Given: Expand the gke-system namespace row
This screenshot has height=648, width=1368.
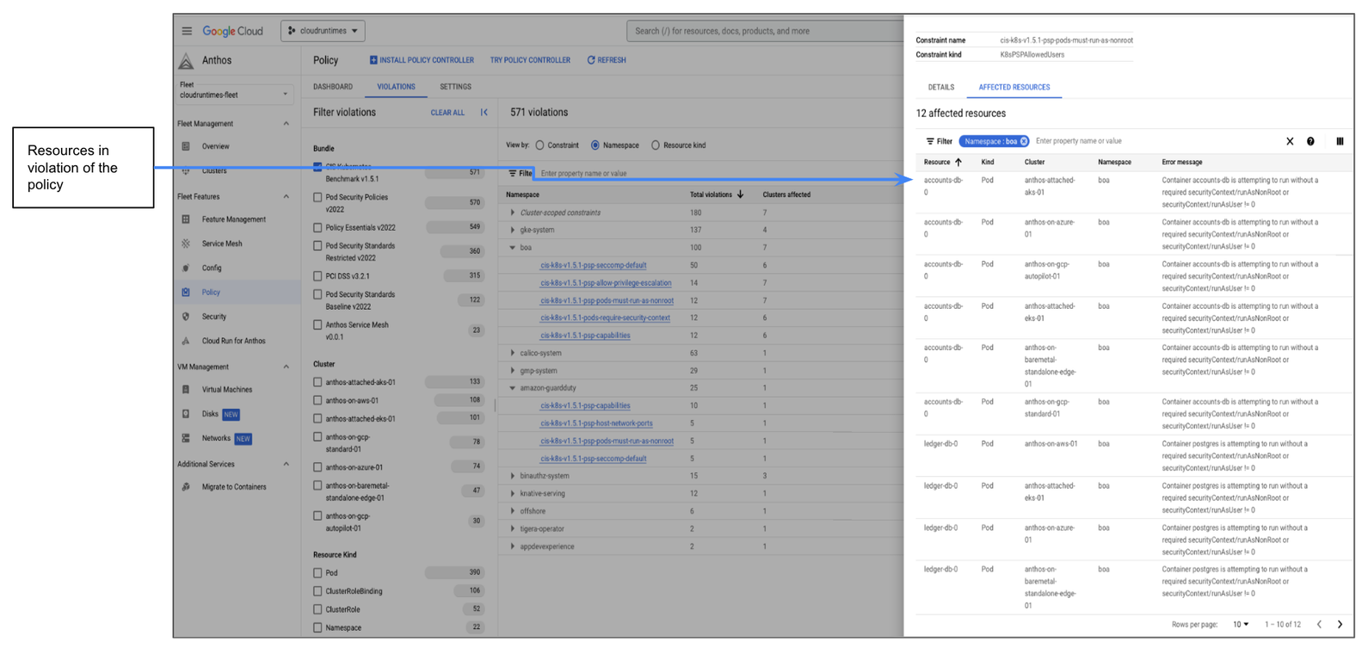Looking at the screenshot, I should coord(513,231).
